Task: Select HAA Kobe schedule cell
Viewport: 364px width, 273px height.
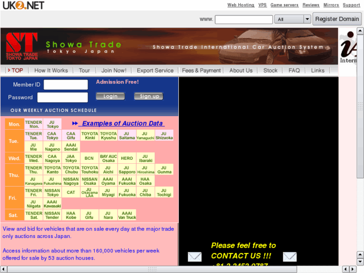Action: coord(71,215)
